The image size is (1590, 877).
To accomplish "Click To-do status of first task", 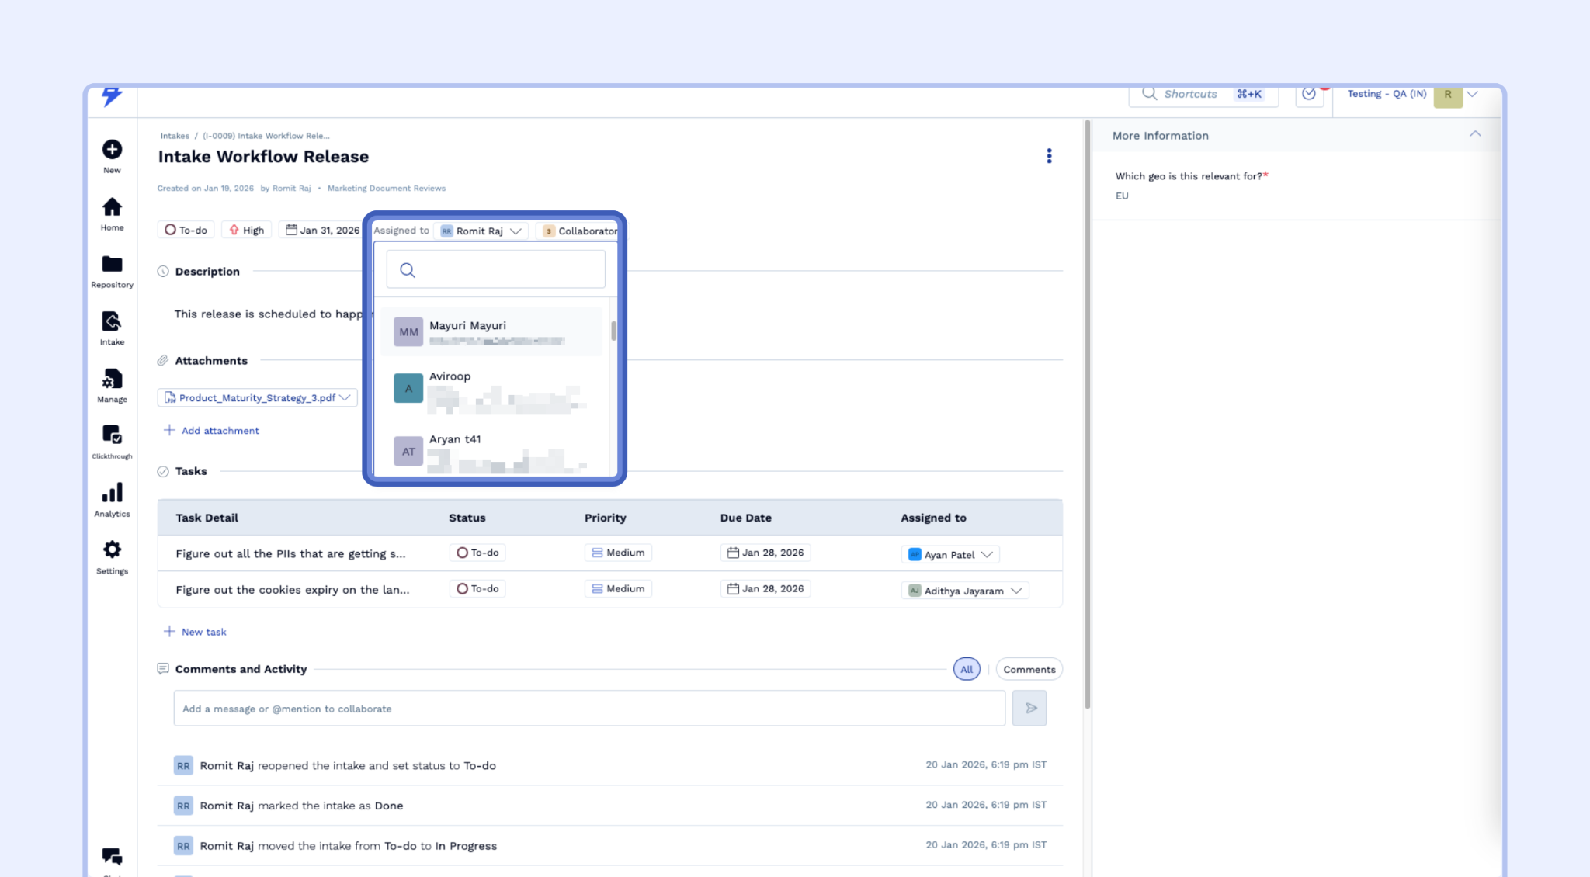I will [x=477, y=553].
